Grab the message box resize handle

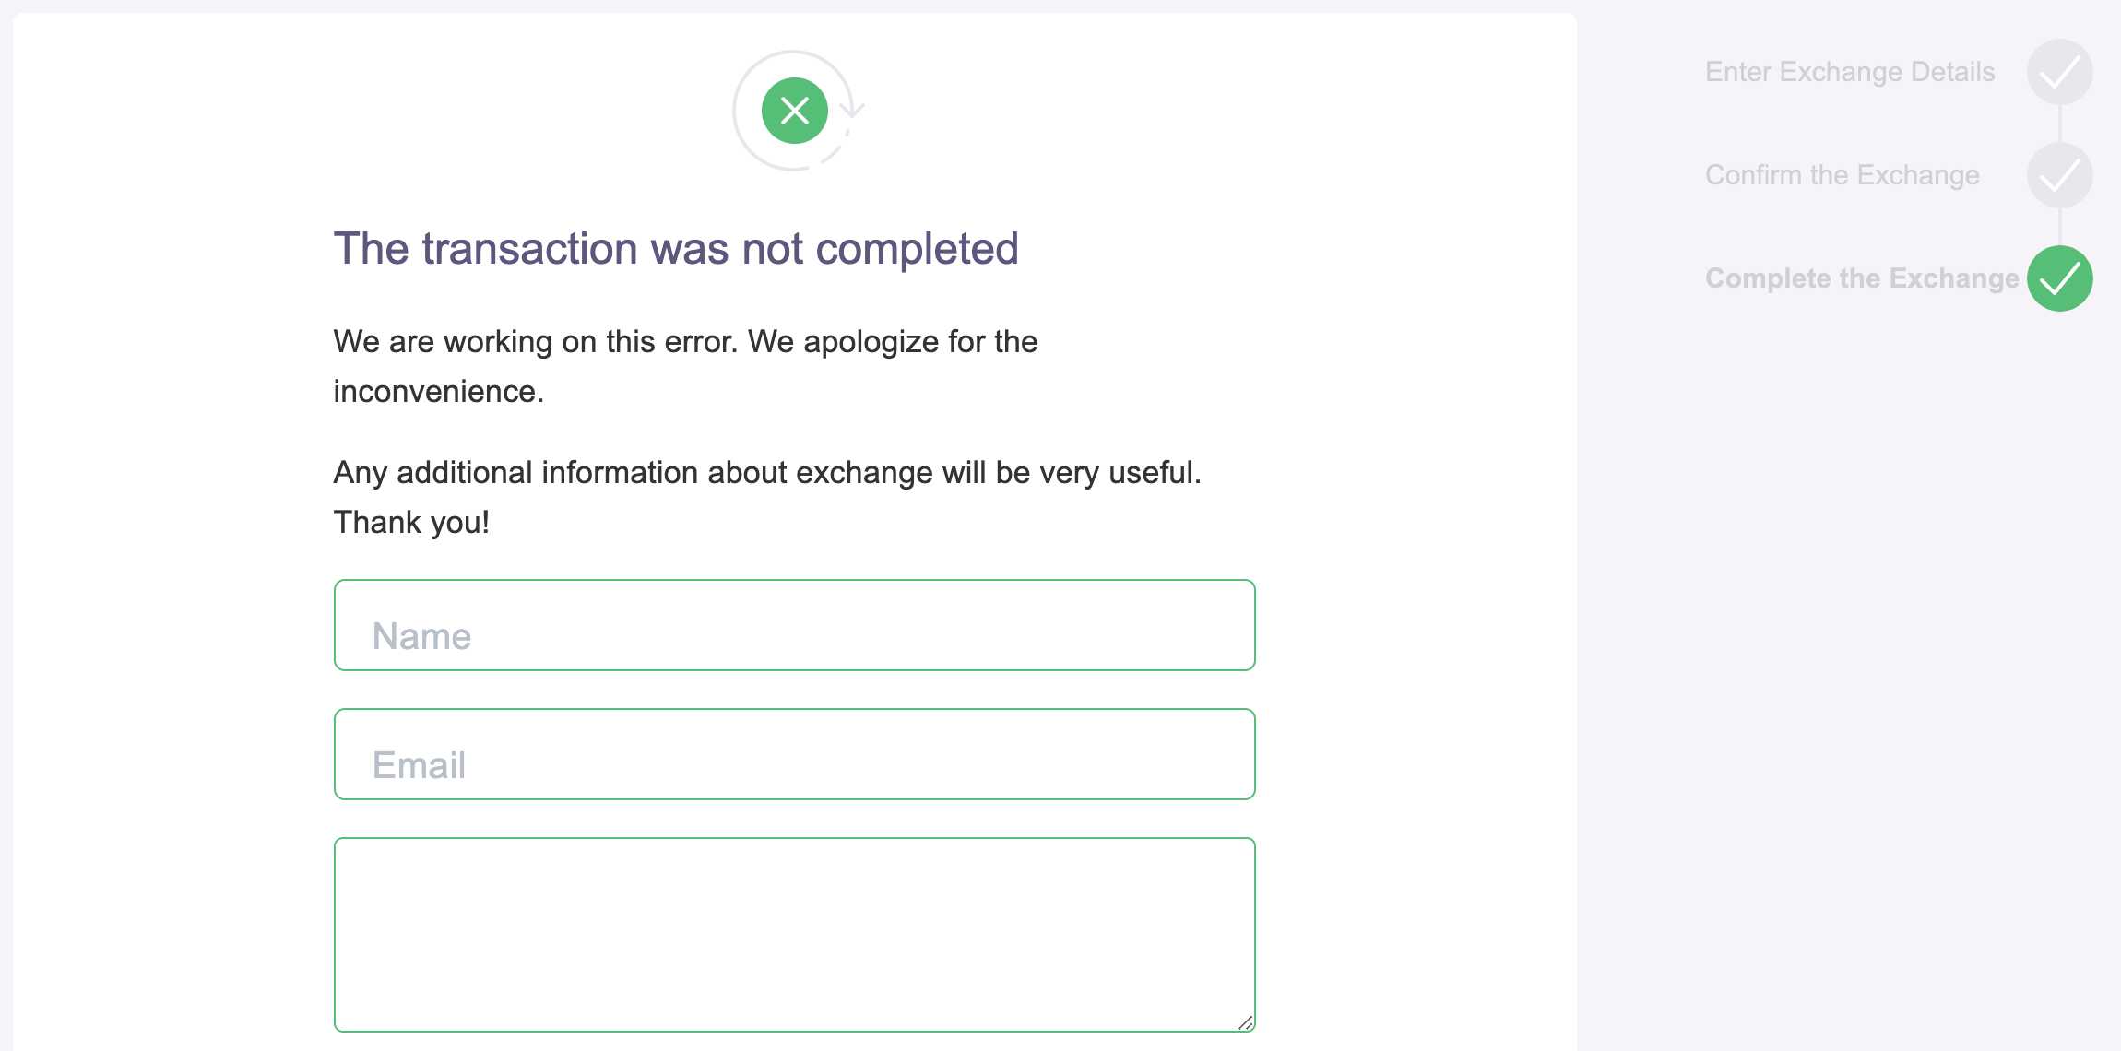[x=1245, y=1021]
